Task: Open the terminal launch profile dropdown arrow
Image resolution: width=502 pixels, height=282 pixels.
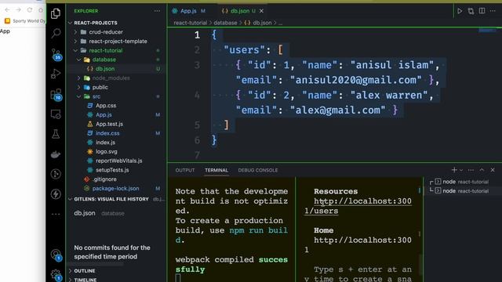Action: coord(461,170)
